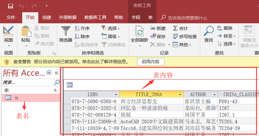The width and height of the screenshot is (259, 136).
Task: Click 调整至窗体大小 icon
Action: [x=249, y=31]
